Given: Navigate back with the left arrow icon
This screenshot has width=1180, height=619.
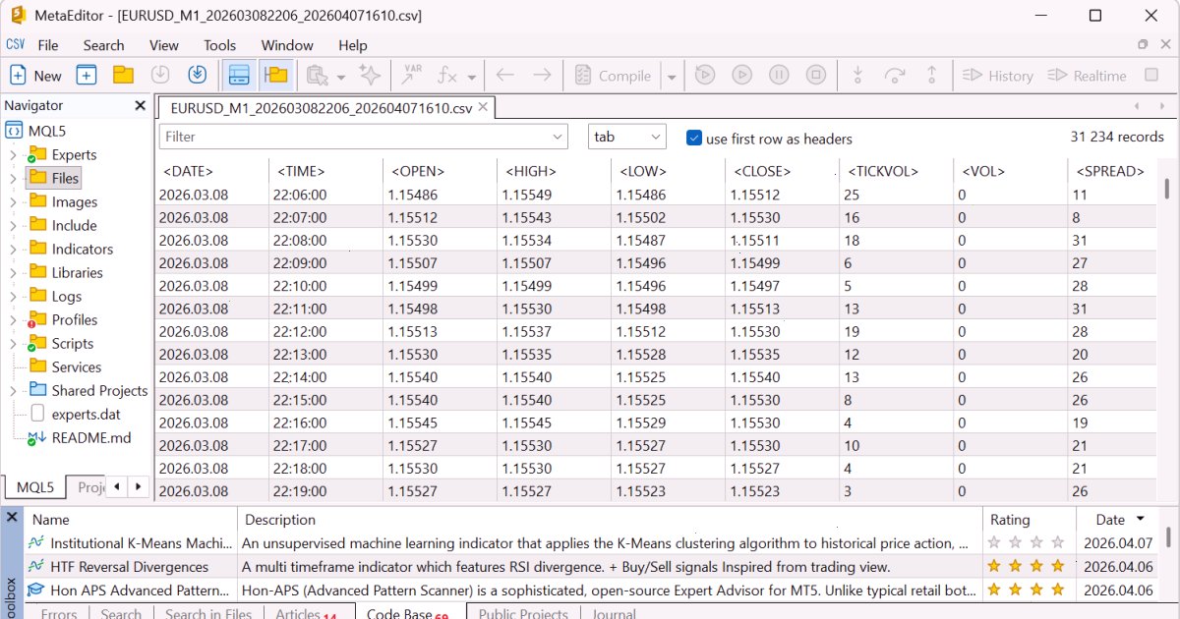Looking at the screenshot, I should pyautogui.click(x=505, y=76).
